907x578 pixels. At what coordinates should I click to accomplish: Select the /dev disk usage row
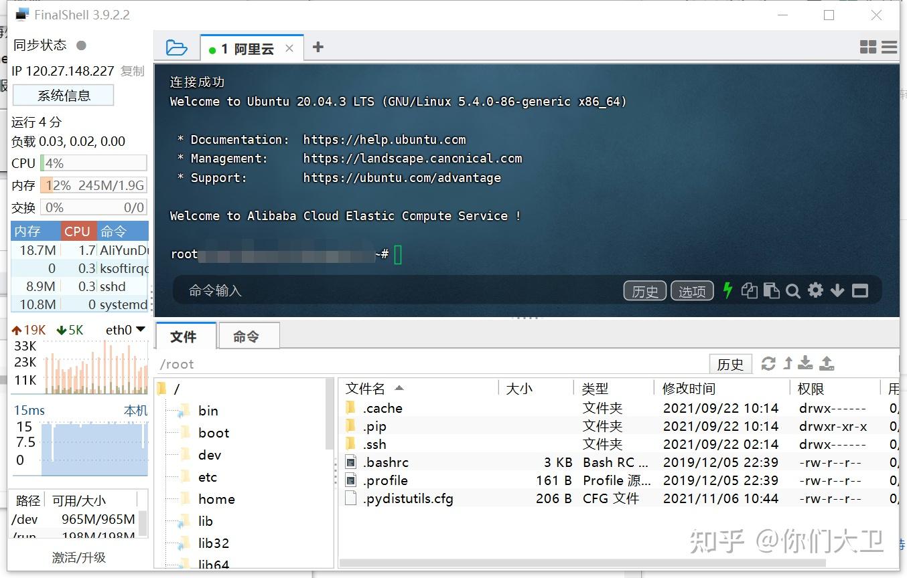tap(74, 519)
